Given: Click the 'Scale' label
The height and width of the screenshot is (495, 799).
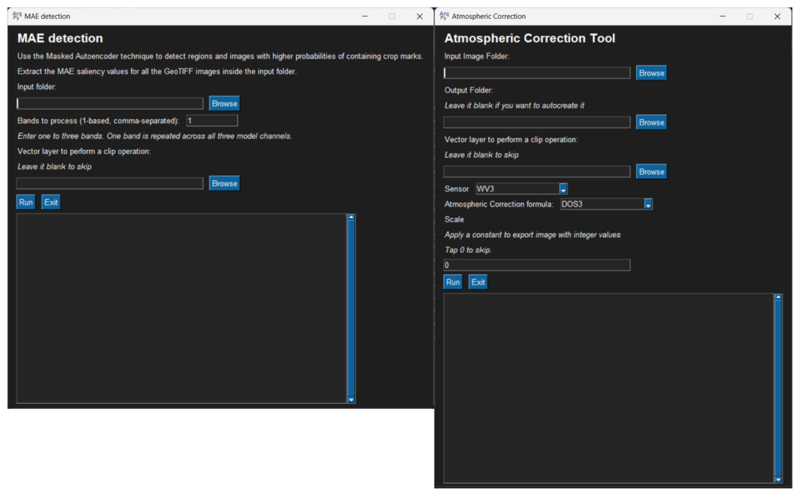Looking at the screenshot, I should point(454,220).
